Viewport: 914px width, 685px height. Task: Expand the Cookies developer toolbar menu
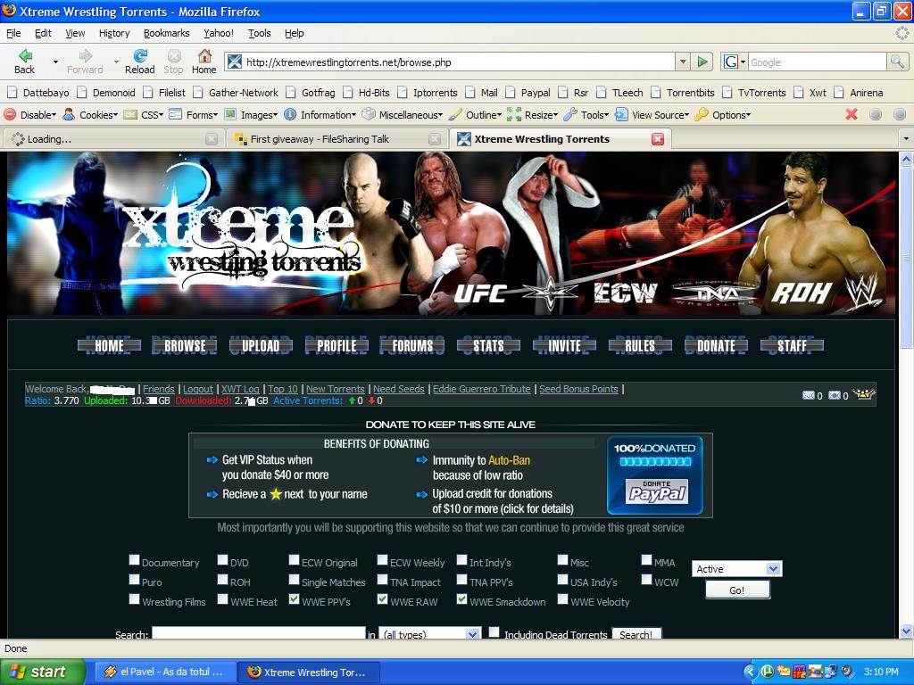(x=91, y=115)
